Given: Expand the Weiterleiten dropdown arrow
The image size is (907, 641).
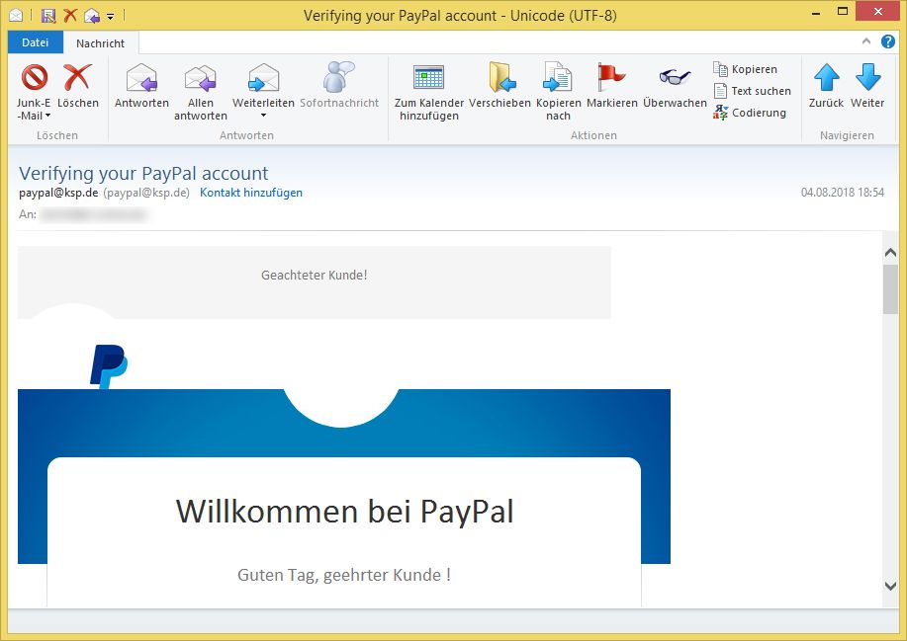Looking at the screenshot, I should click(x=264, y=116).
